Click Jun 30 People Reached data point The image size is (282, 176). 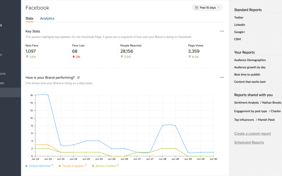click(213, 152)
